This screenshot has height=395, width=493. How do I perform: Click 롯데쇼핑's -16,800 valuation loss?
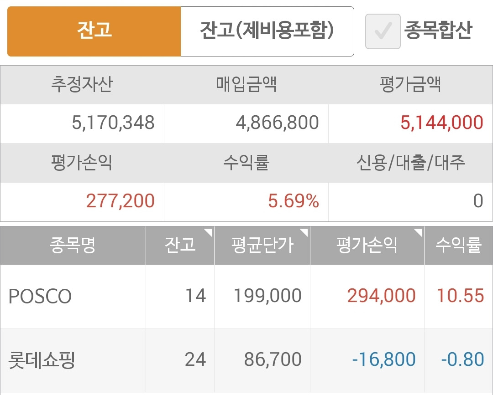click(x=383, y=359)
